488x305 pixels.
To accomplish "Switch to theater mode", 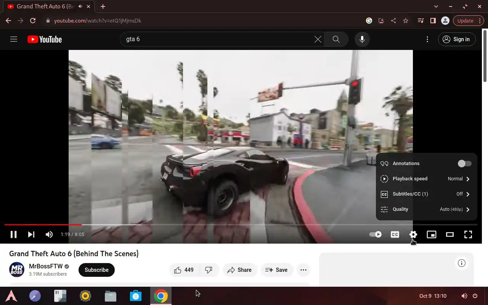I will tap(450, 234).
